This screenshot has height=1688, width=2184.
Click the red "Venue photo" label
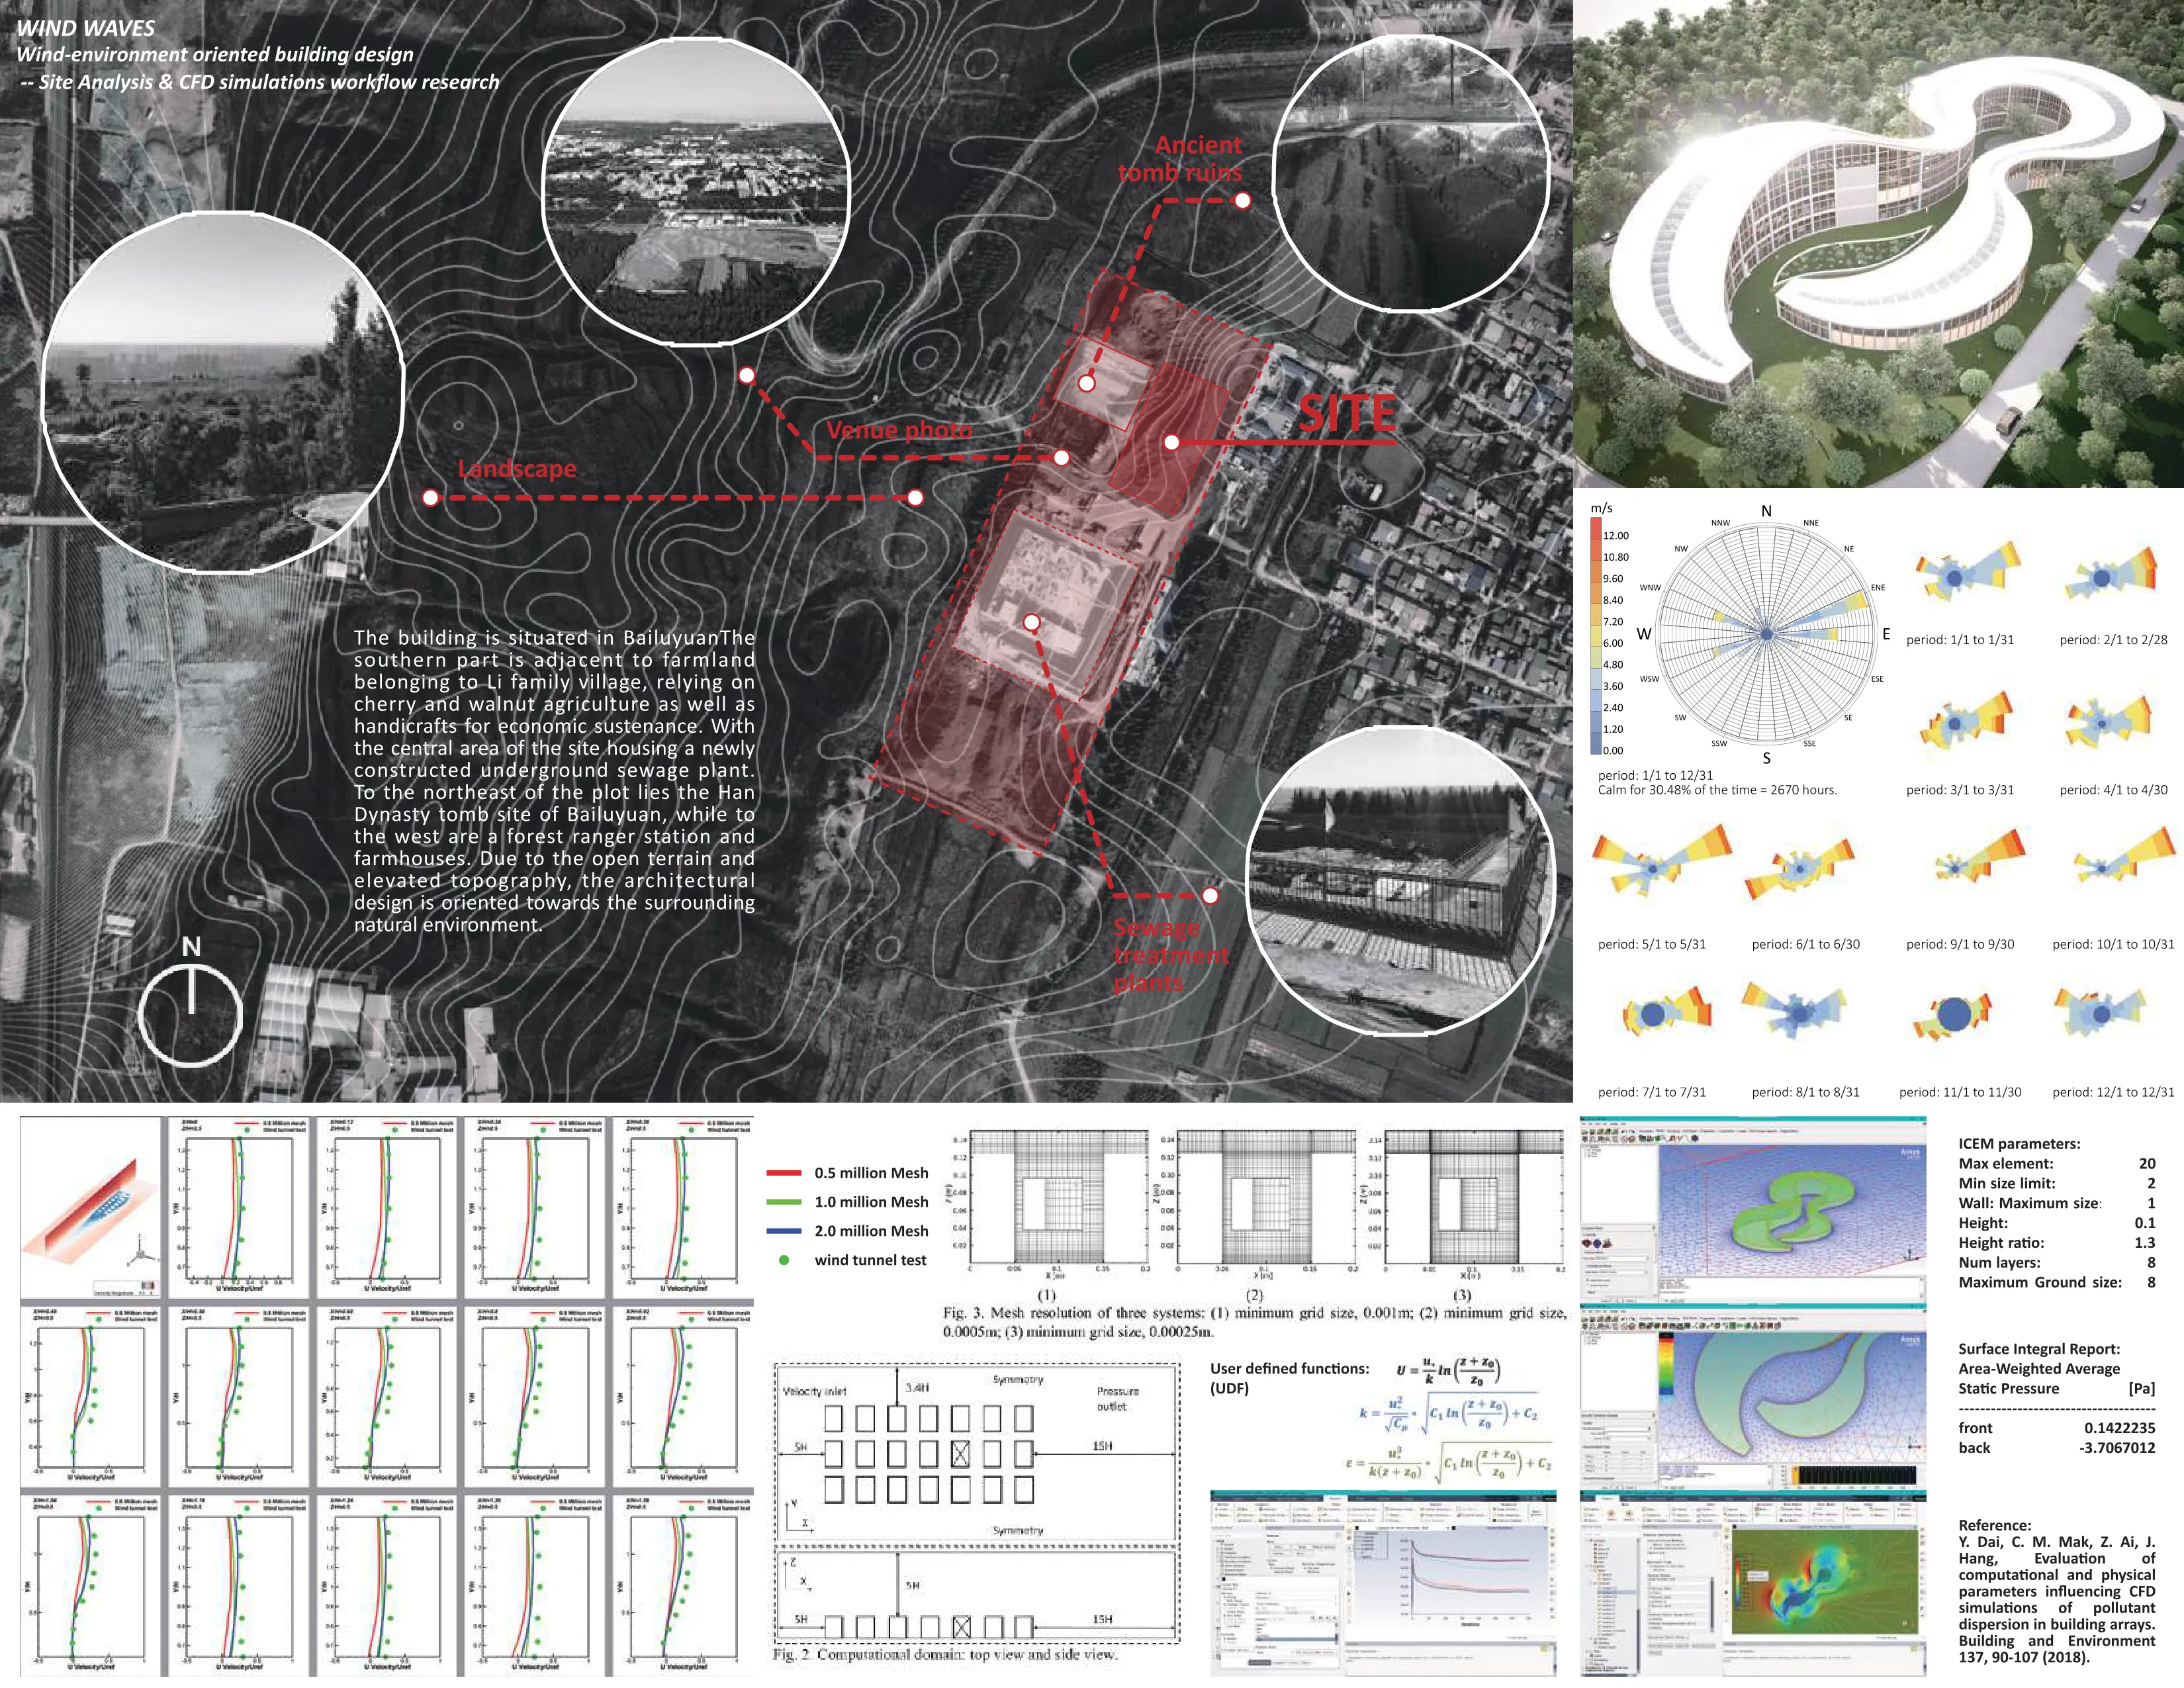[x=899, y=430]
